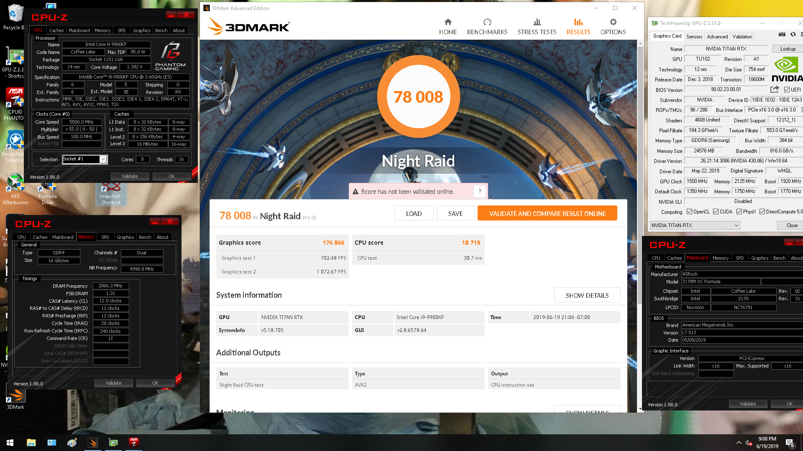
Task: Click the 3DMark vertical scrollbar down arrow
Action: tap(640, 409)
